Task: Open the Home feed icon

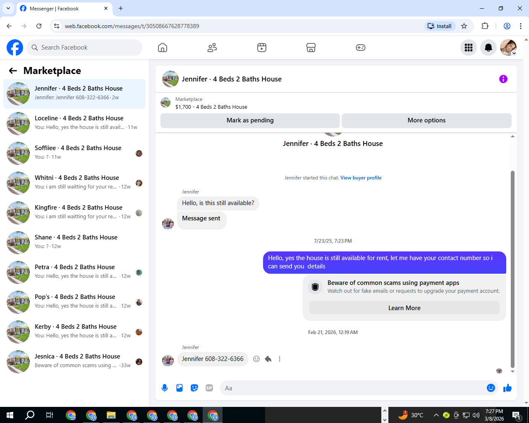Action: coord(163,48)
